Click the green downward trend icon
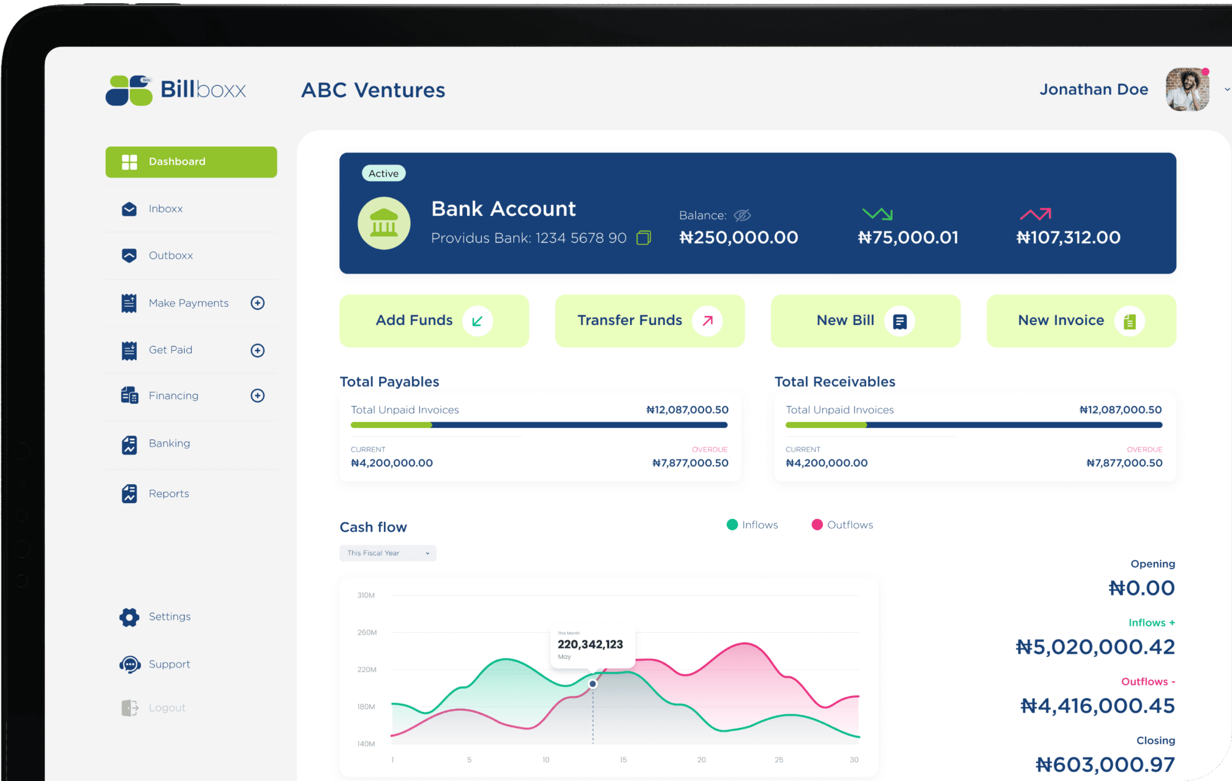 coord(877,214)
